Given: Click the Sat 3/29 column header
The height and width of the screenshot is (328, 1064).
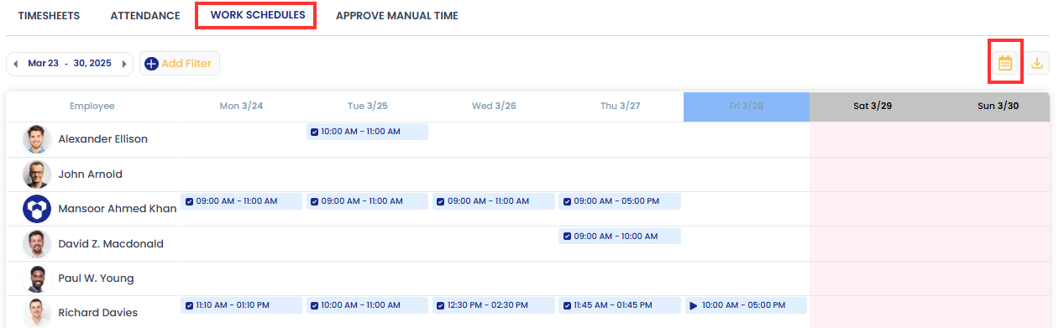Looking at the screenshot, I should tap(873, 107).
